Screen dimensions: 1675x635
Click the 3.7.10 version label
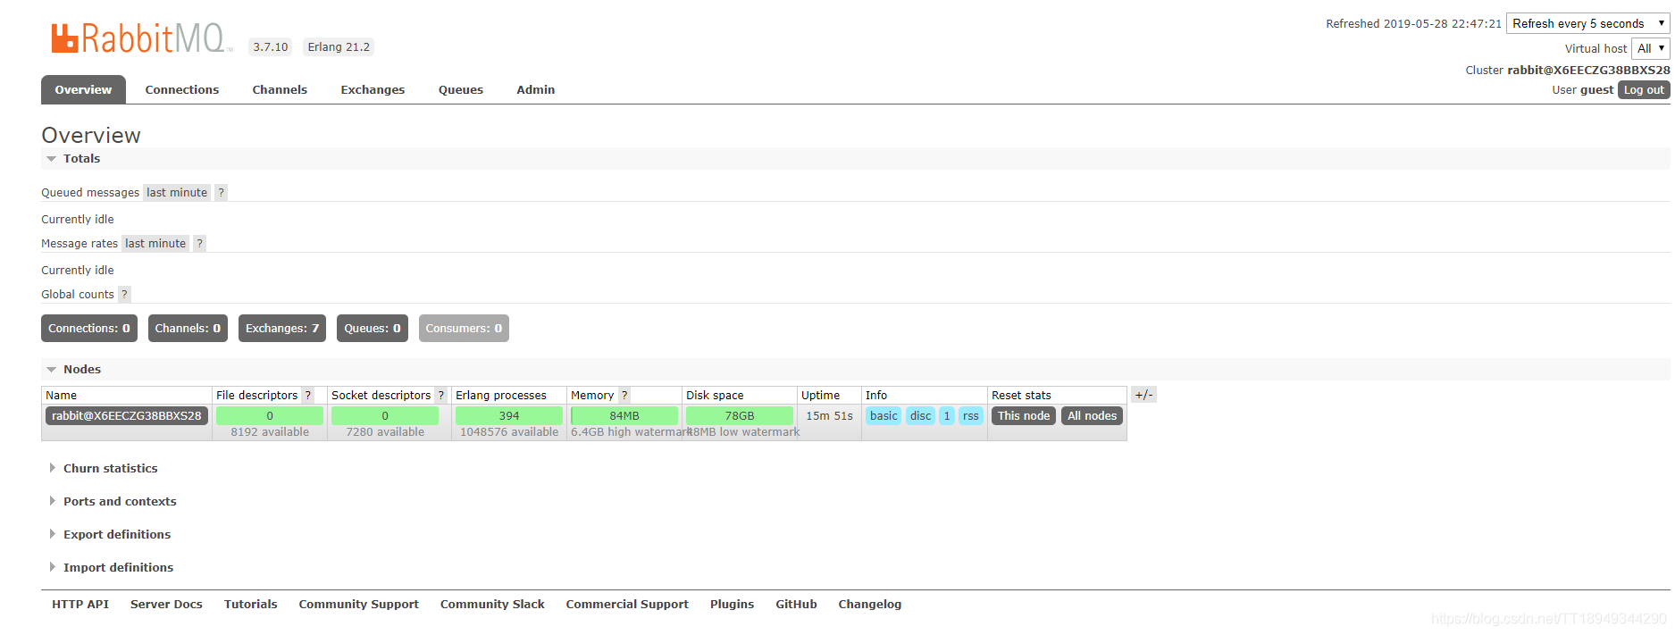pos(271,47)
